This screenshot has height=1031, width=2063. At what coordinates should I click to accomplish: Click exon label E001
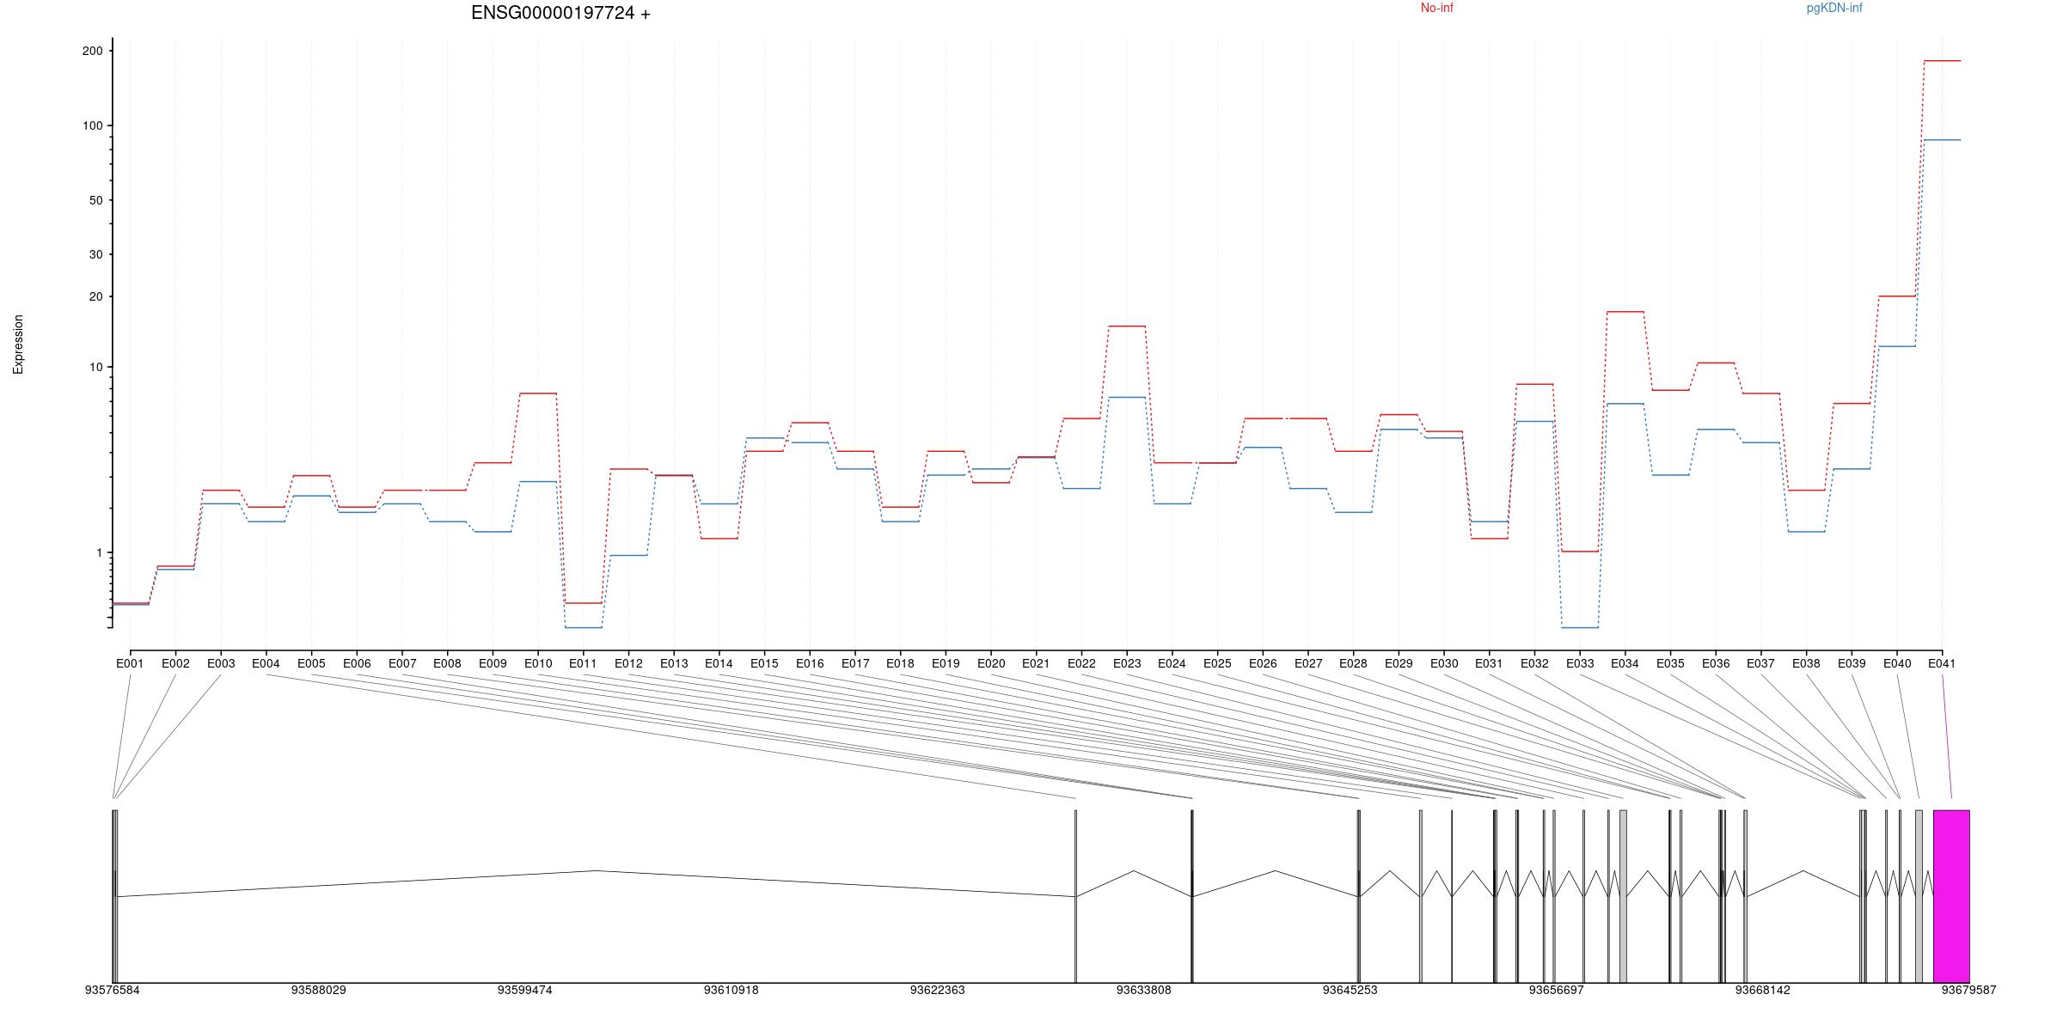click(x=130, y=663)
